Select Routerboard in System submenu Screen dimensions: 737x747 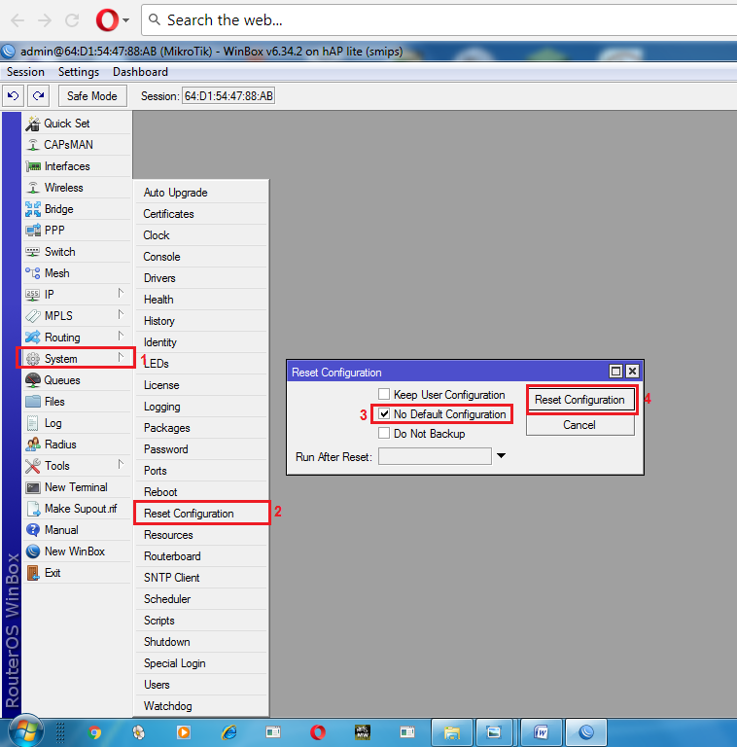(201, 556)
